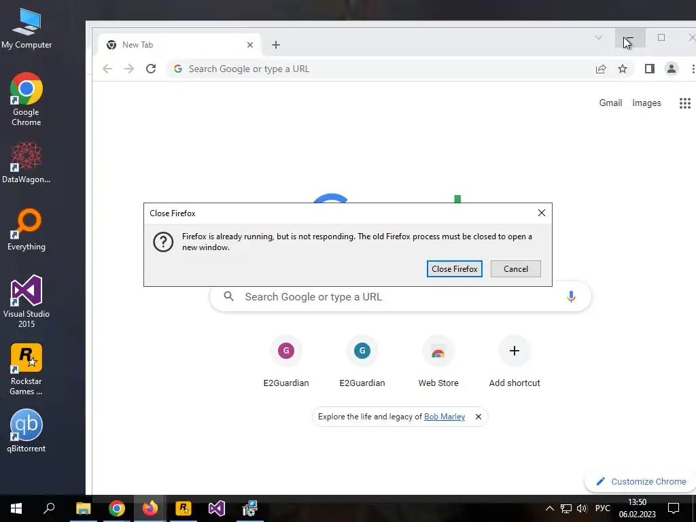
Task: Open volume control tray icon
Action: point(582,508)
